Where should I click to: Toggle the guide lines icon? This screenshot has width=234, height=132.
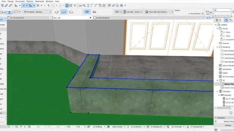(23, 5)
